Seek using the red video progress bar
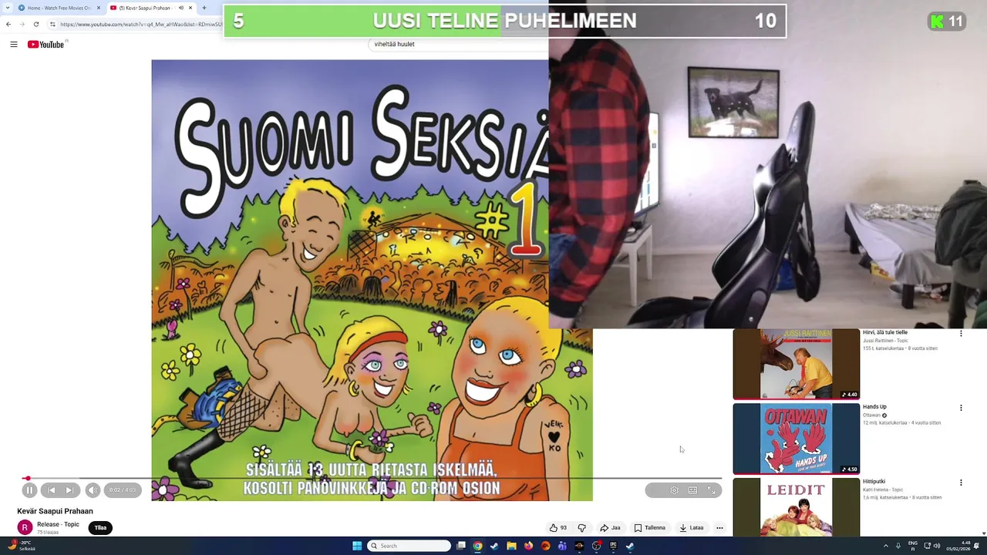The width and height of the screenshot is (987, 555). point(372,479)
